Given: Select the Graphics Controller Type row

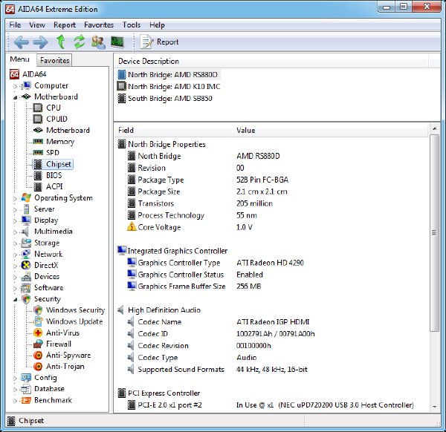Looking at the screenshot, I should tap(271, 263).
